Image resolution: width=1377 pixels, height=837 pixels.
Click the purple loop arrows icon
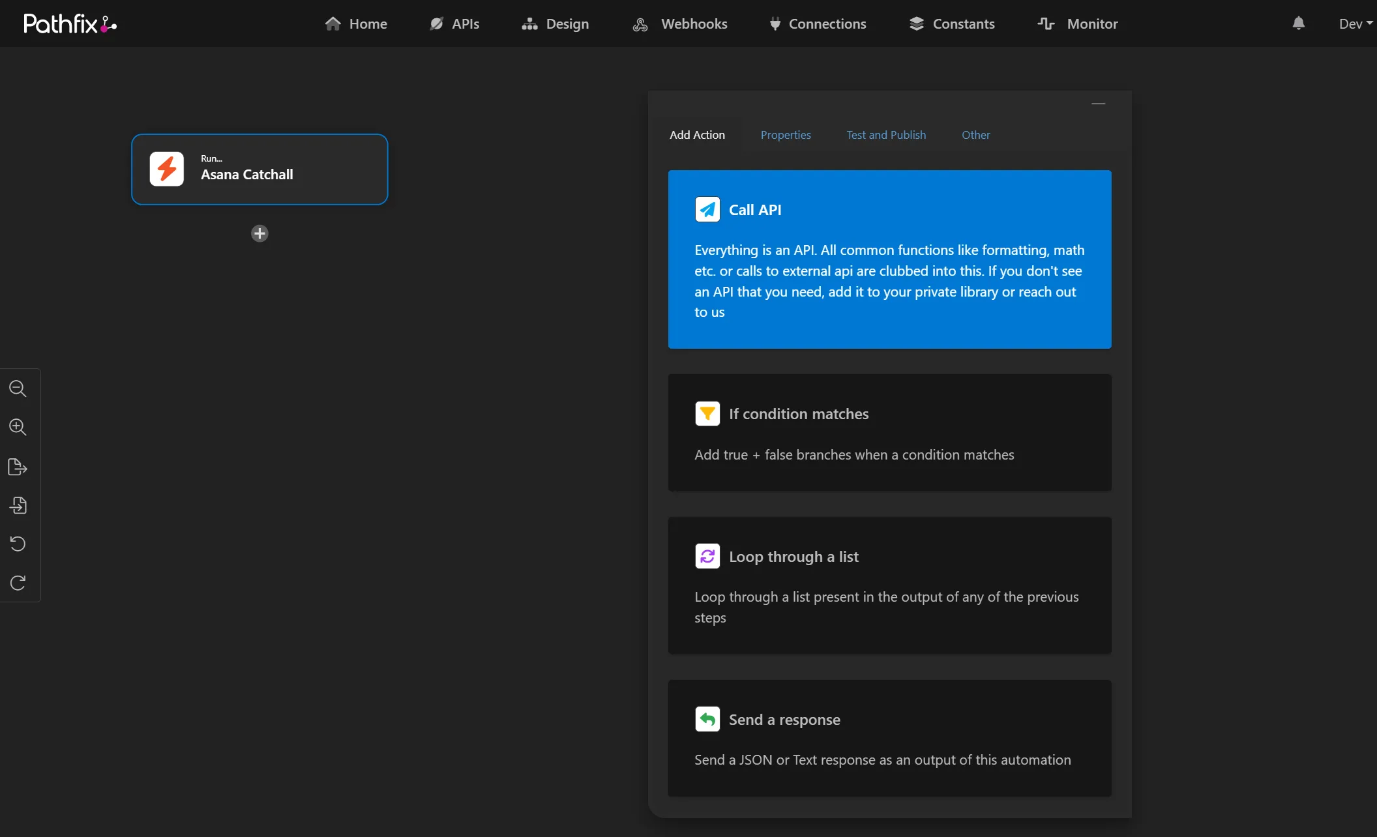click(707, 556)
